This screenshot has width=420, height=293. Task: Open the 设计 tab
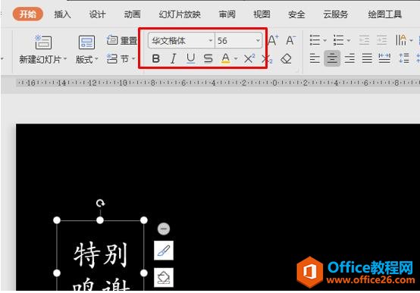coord(97,14)
